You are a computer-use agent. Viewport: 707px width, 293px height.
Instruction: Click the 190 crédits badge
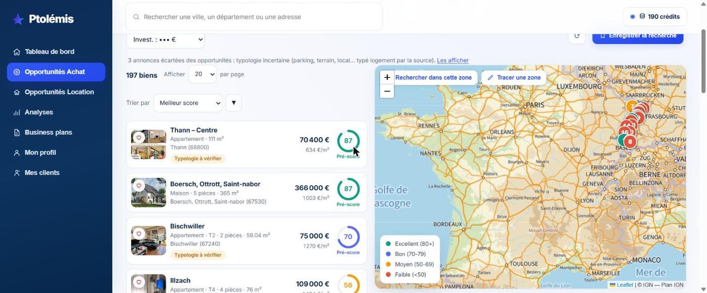(x=654, y=17)
